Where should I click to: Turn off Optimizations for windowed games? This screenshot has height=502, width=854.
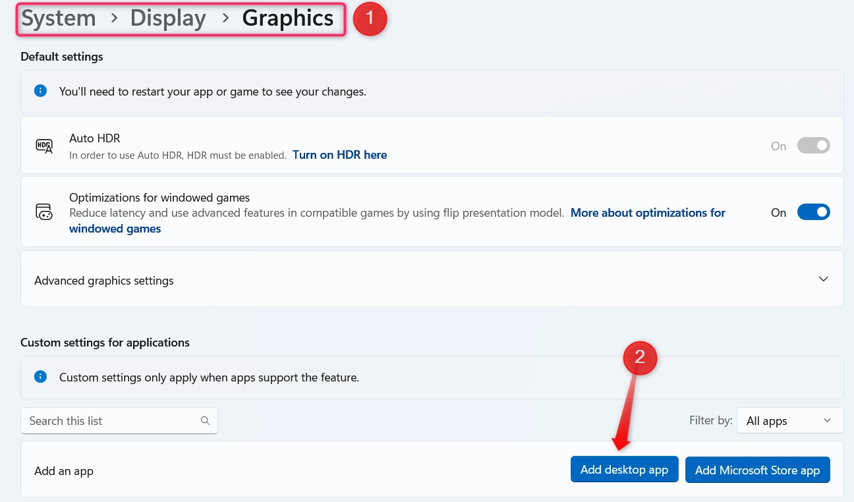click(813, 212)
